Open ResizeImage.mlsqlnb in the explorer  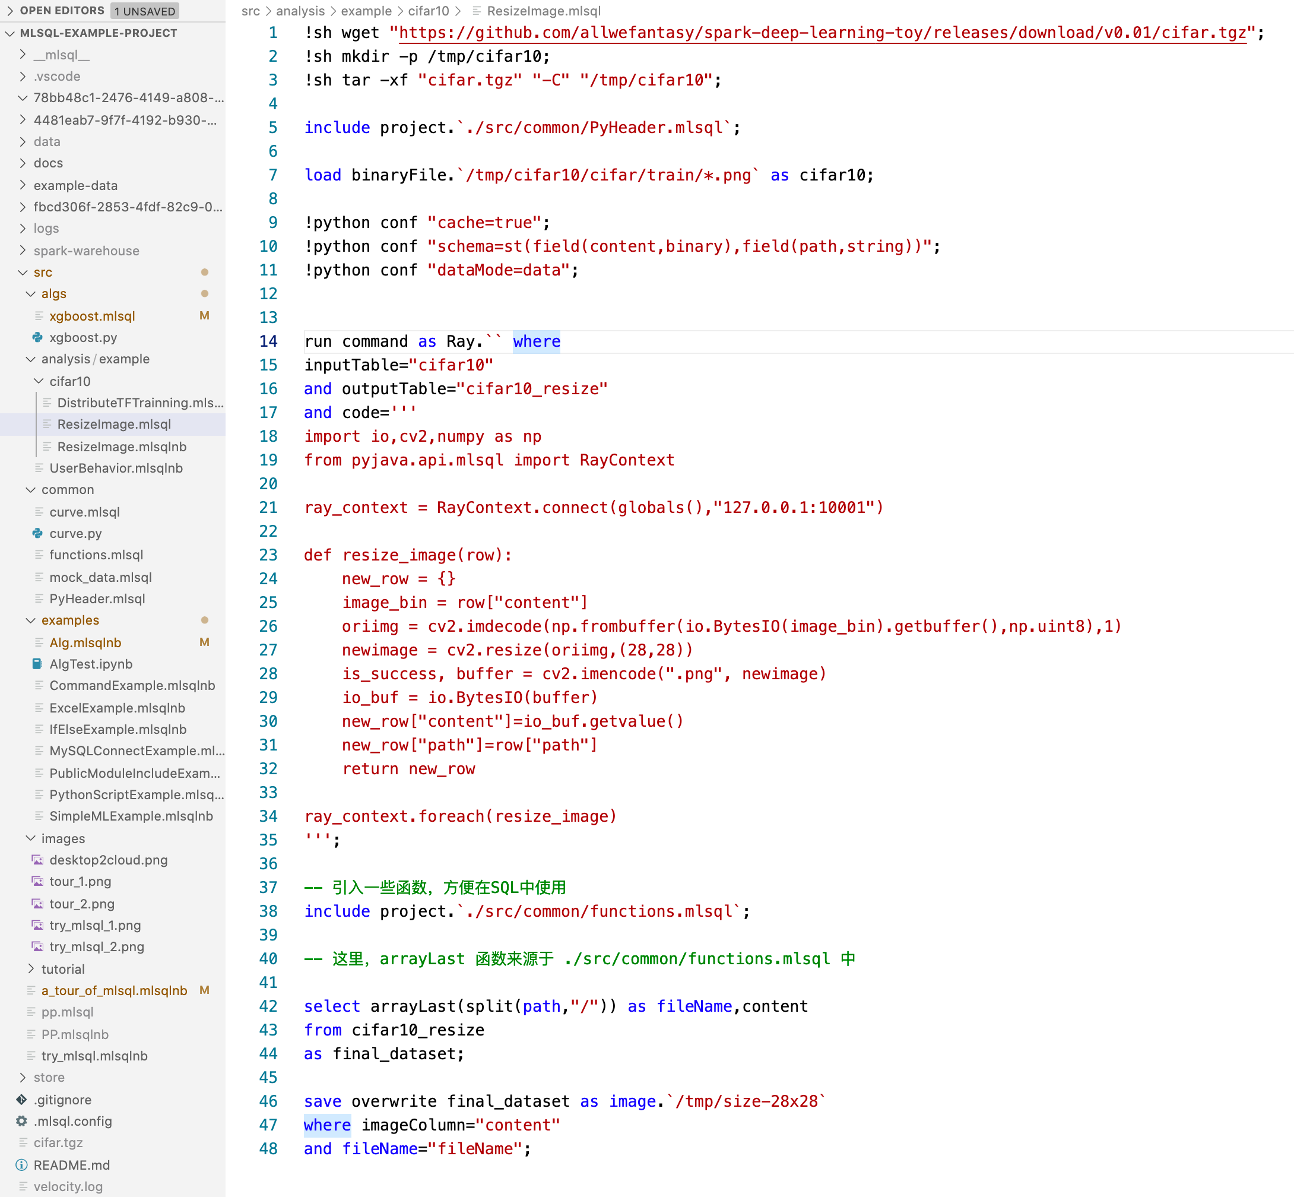[121, 446]
